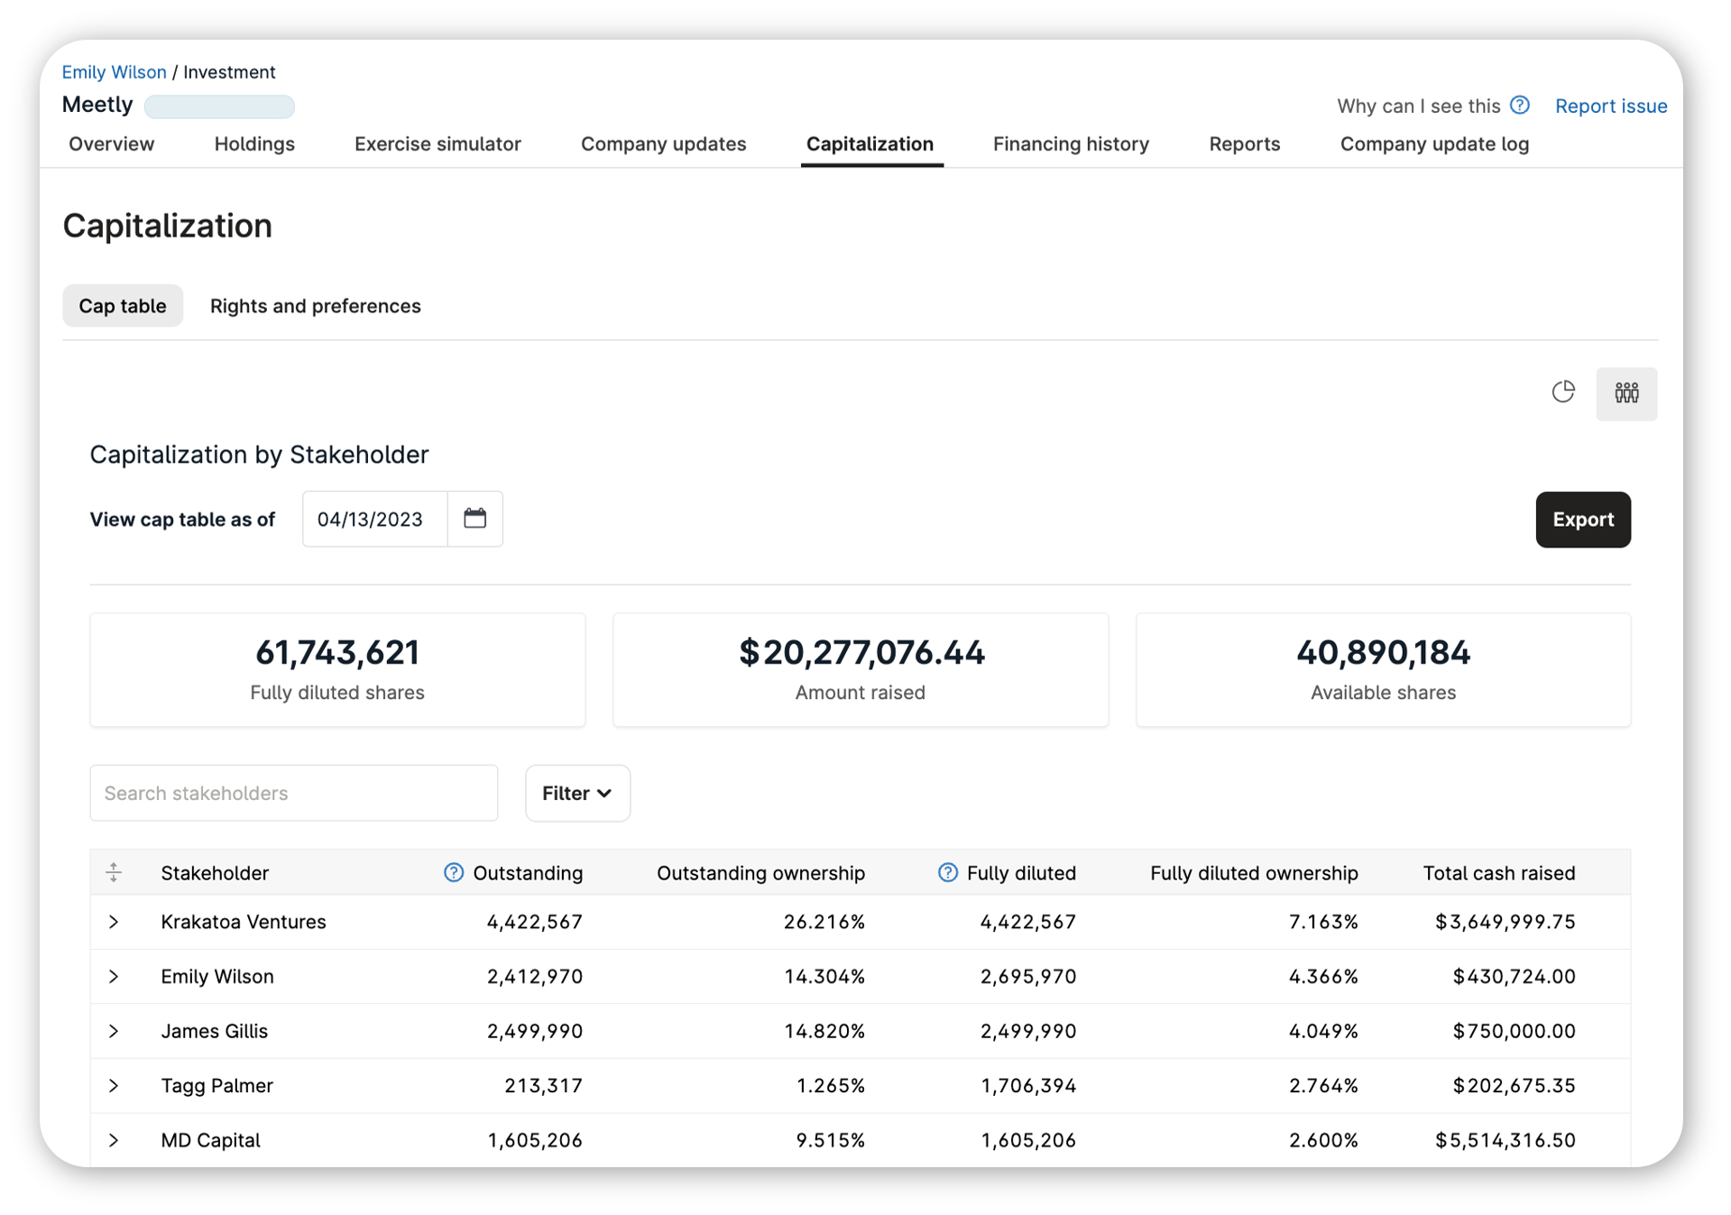Image resolution: width=1731 pixels, height=1215 pixels.
Task: Click the row sort icon in table header
Action: pos(114,872)
